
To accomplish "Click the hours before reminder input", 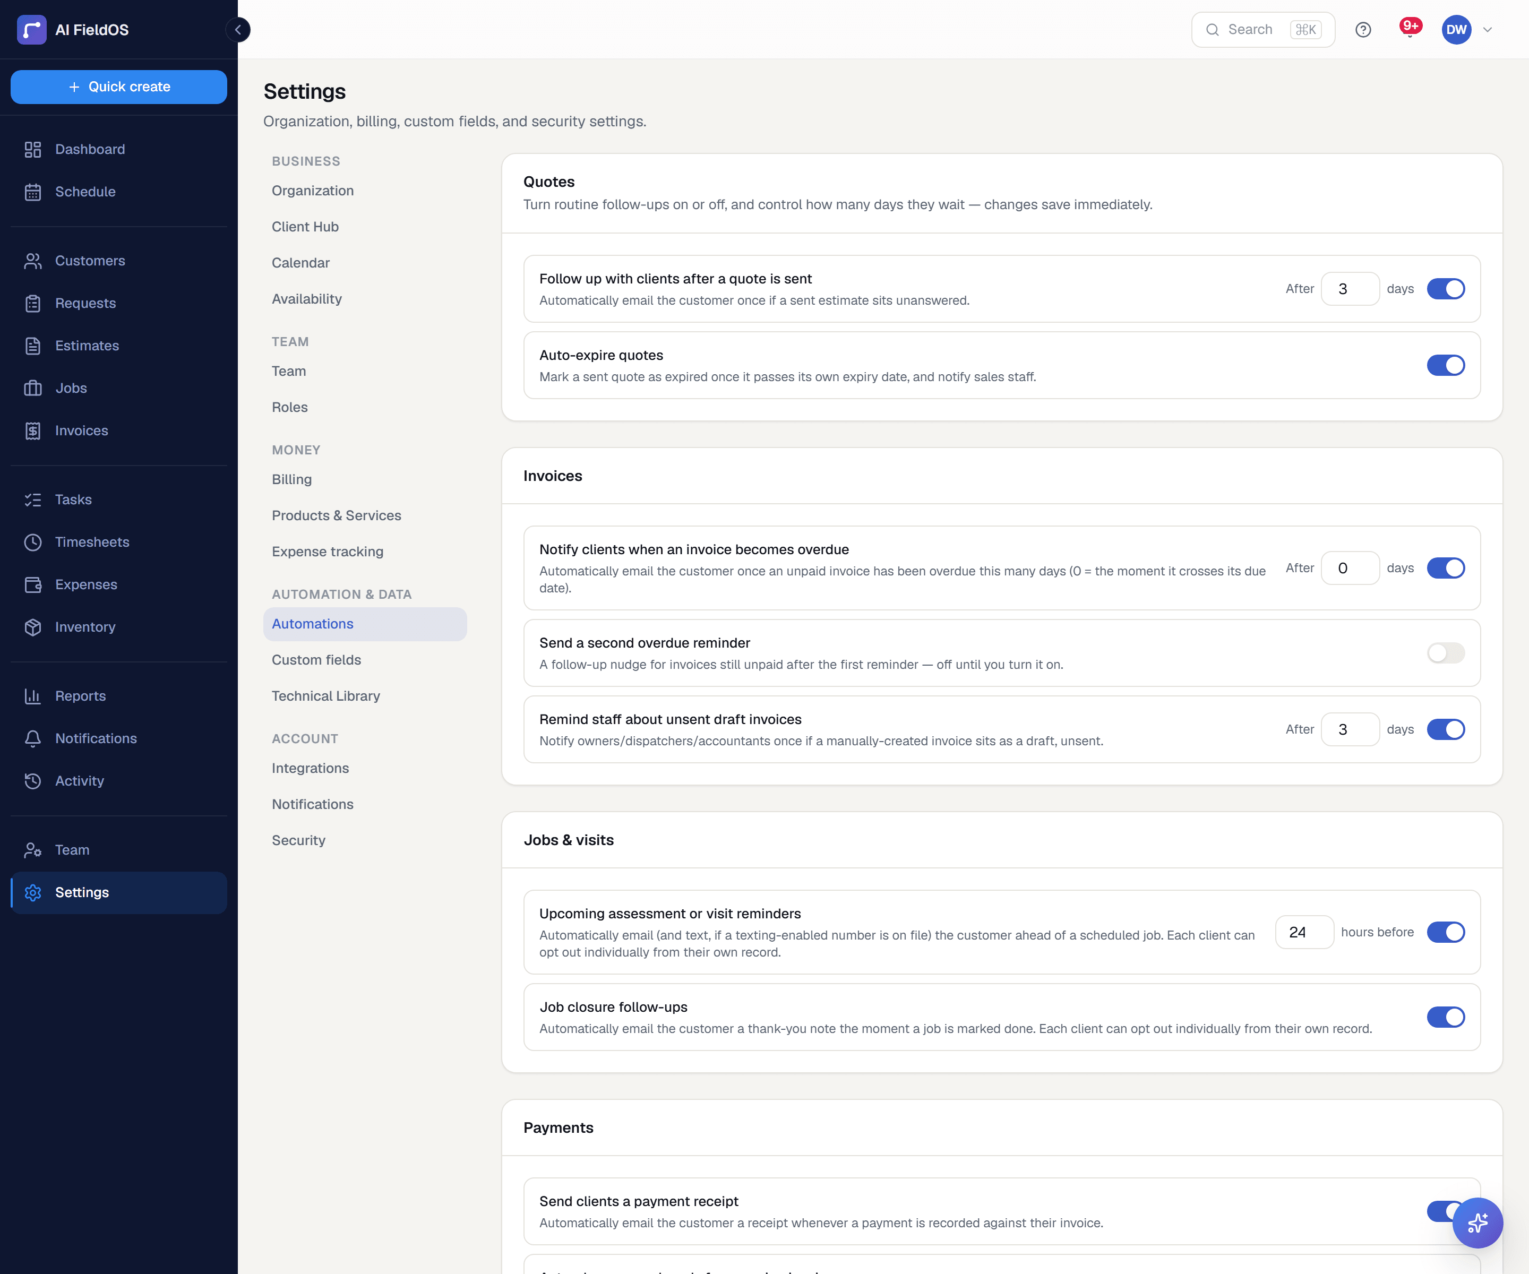I will tap(1304, 932).
